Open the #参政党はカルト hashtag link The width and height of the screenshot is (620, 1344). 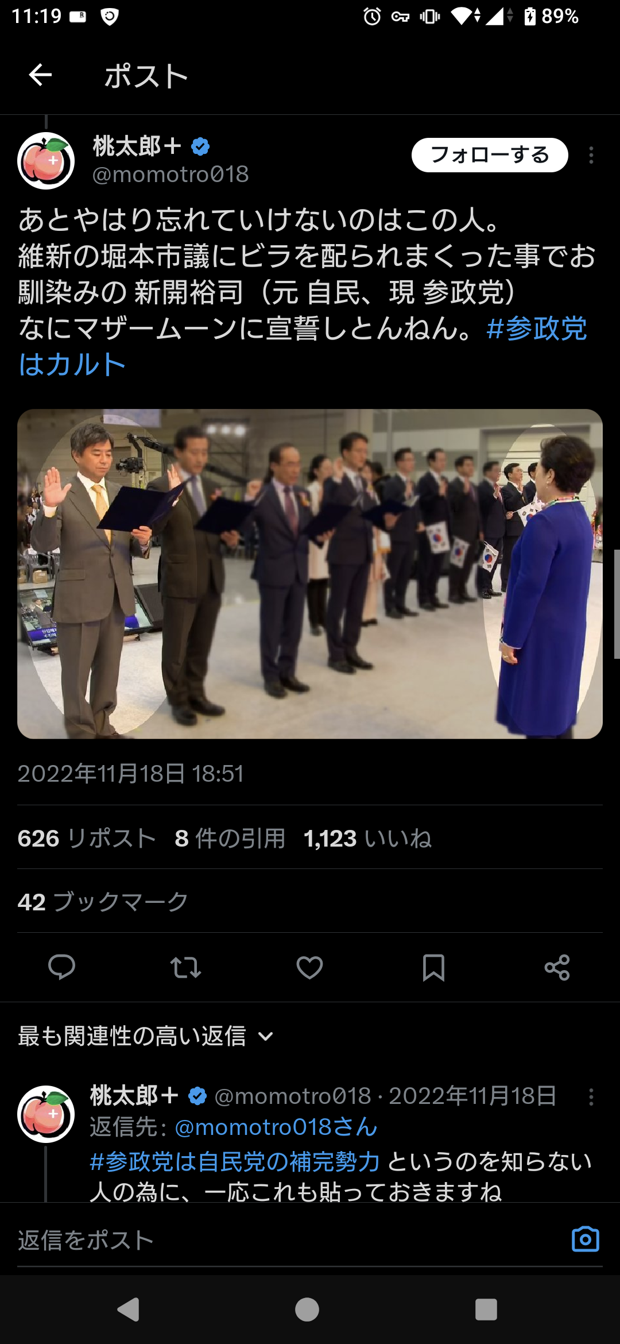pyautogui.click(x=303, y=346)
